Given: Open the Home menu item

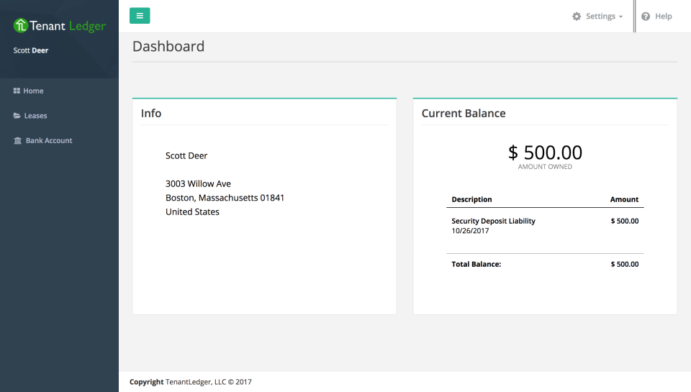Looking at the screenshot, I should point(33,91).
